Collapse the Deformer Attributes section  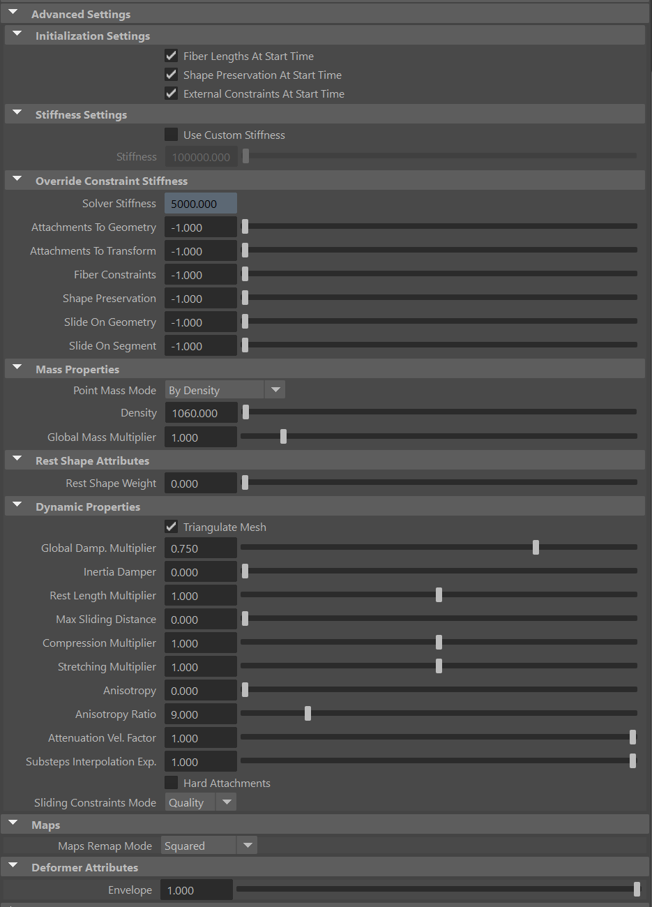tap(12, 864)
